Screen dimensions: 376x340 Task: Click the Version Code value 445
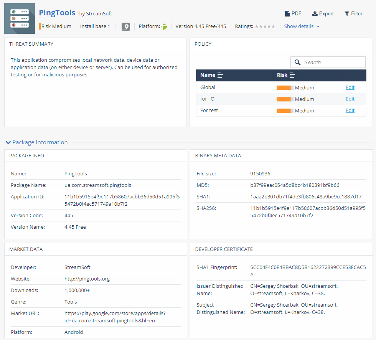69,216
